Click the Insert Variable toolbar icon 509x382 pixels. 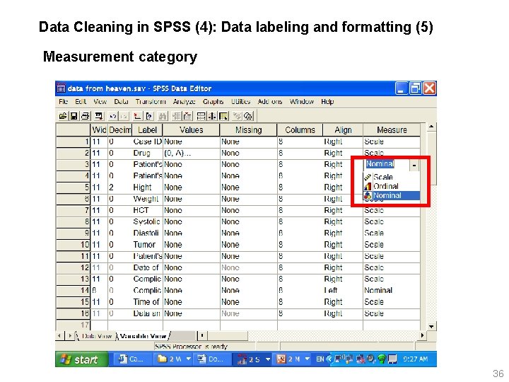coord(187,116)
